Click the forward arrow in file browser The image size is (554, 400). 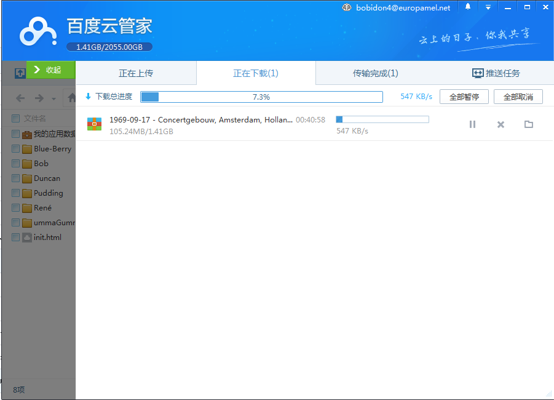pyautogui.click(x=39, y=98)
